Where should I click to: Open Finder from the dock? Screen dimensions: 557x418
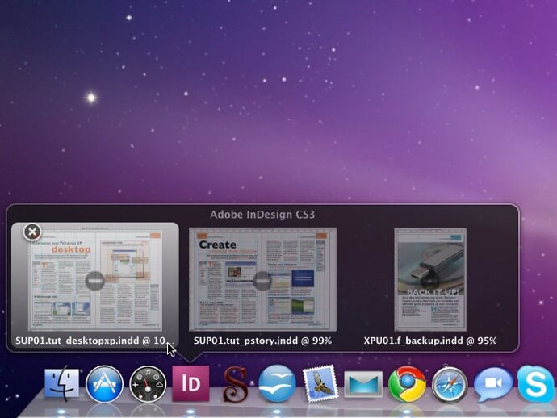click(x=62, y=384)
